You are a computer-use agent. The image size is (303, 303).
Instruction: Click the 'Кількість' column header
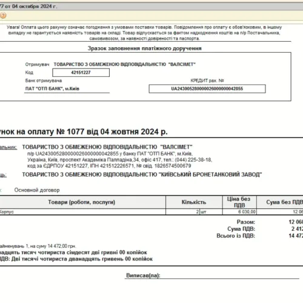coord(194,202)
